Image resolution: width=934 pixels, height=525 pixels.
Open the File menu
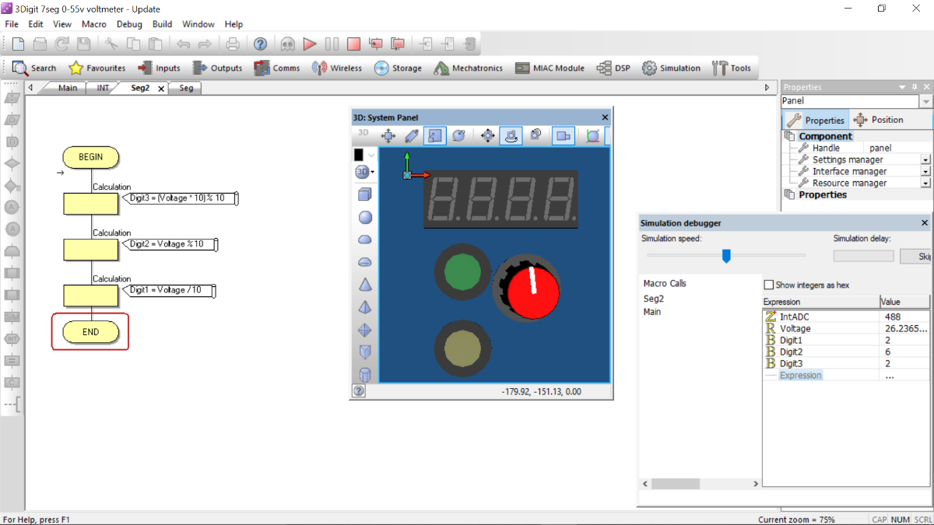click(x=12, y=24)
